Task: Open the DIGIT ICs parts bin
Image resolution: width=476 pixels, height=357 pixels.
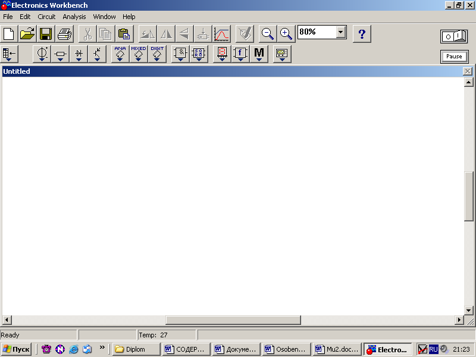Action: pyautogui.click(x=157, y=54)
